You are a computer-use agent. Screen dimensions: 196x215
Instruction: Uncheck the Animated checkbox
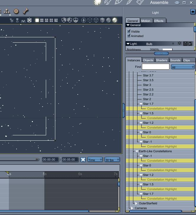point(129,36)
